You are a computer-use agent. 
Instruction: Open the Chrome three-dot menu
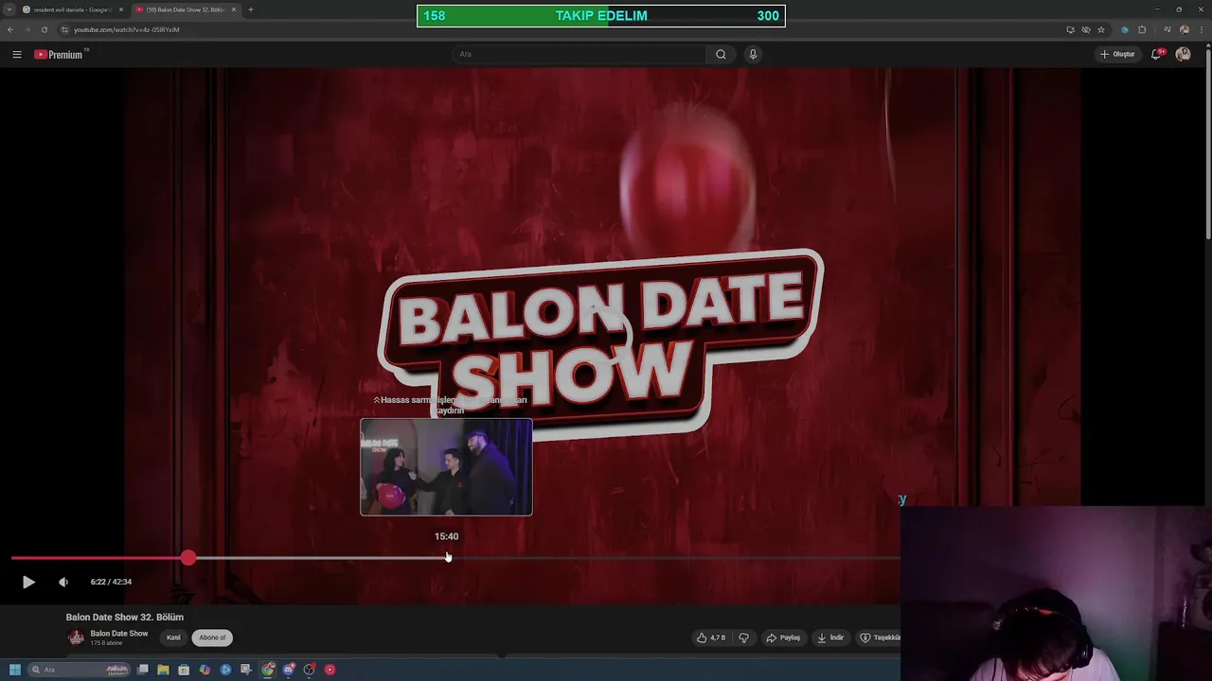[1201, 29]
